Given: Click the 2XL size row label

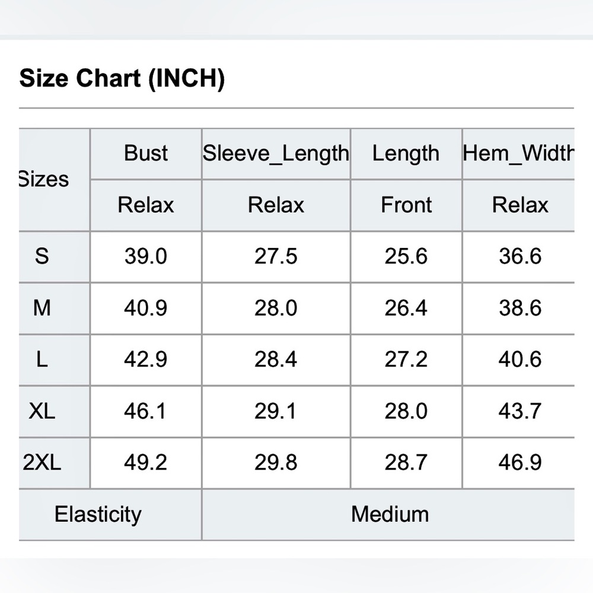Looking at the screenshot, I should [x=42, y=463].
